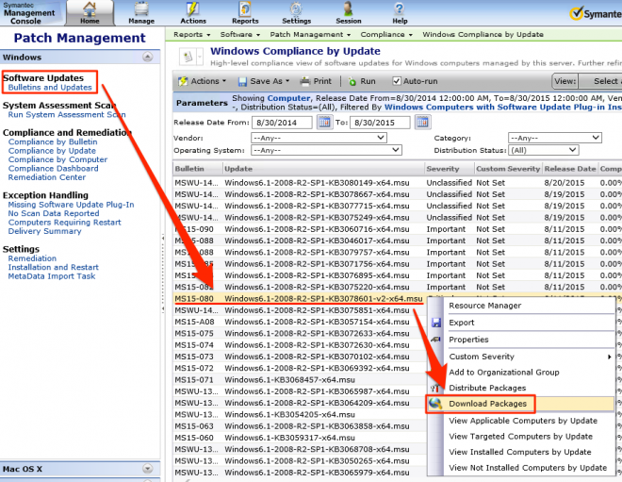Expand the Mac OS X panel section

pos(148,469)
